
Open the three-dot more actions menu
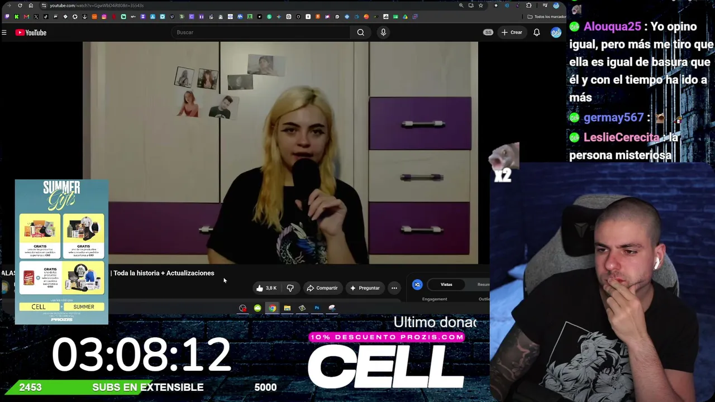[x=394, y=288]
